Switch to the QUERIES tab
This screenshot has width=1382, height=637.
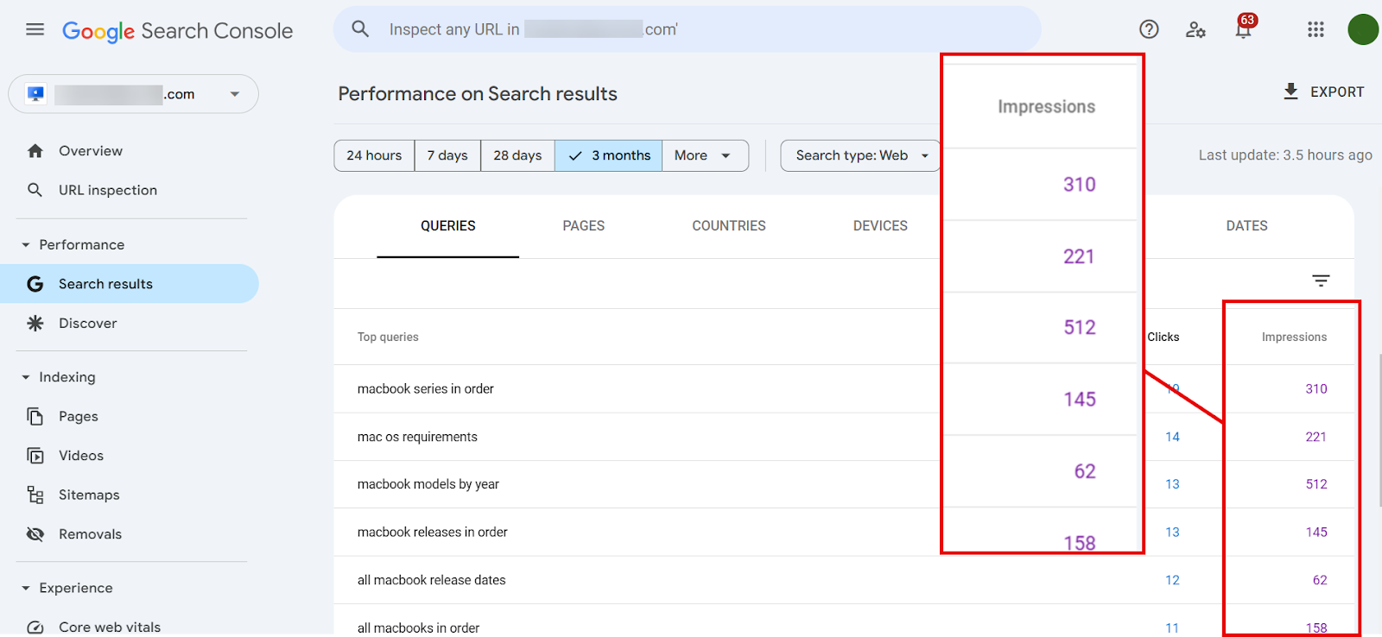(x=447, y=226)
